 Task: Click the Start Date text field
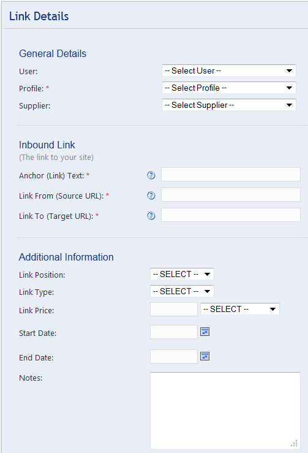174,332
